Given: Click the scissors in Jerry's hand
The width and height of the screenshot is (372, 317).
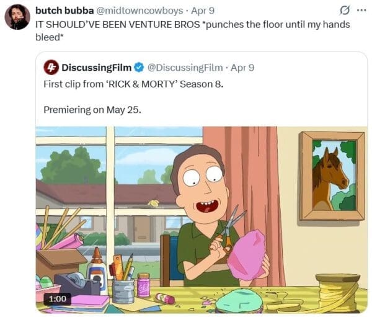Looking at the screenshot, I should (230, 228).
